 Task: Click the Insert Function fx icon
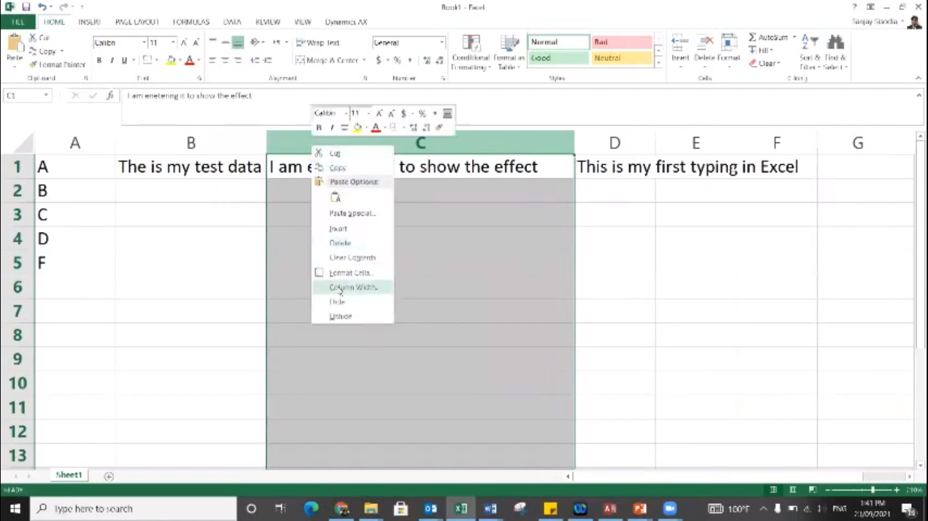pyautogui.click(x=109, y=96)
